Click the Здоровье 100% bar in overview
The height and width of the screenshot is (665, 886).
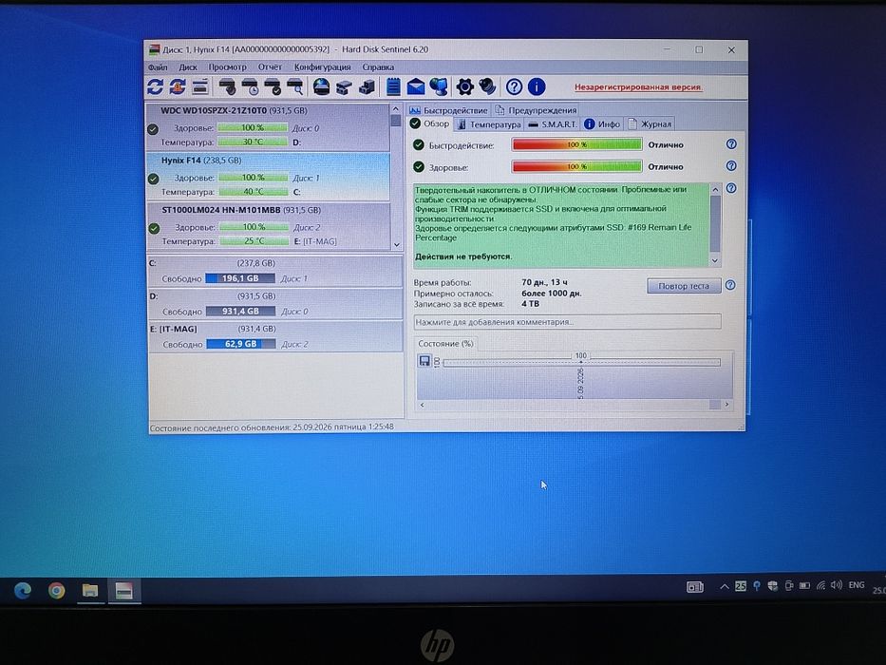pos(576,167)
